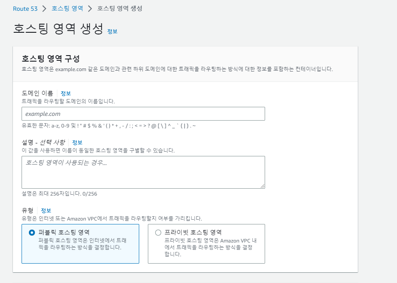Click the 유형 label

[x=28, y=210]
